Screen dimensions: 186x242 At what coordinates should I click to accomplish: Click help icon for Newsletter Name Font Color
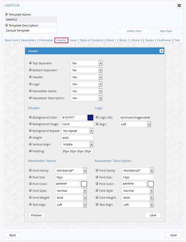coord(30,184)
